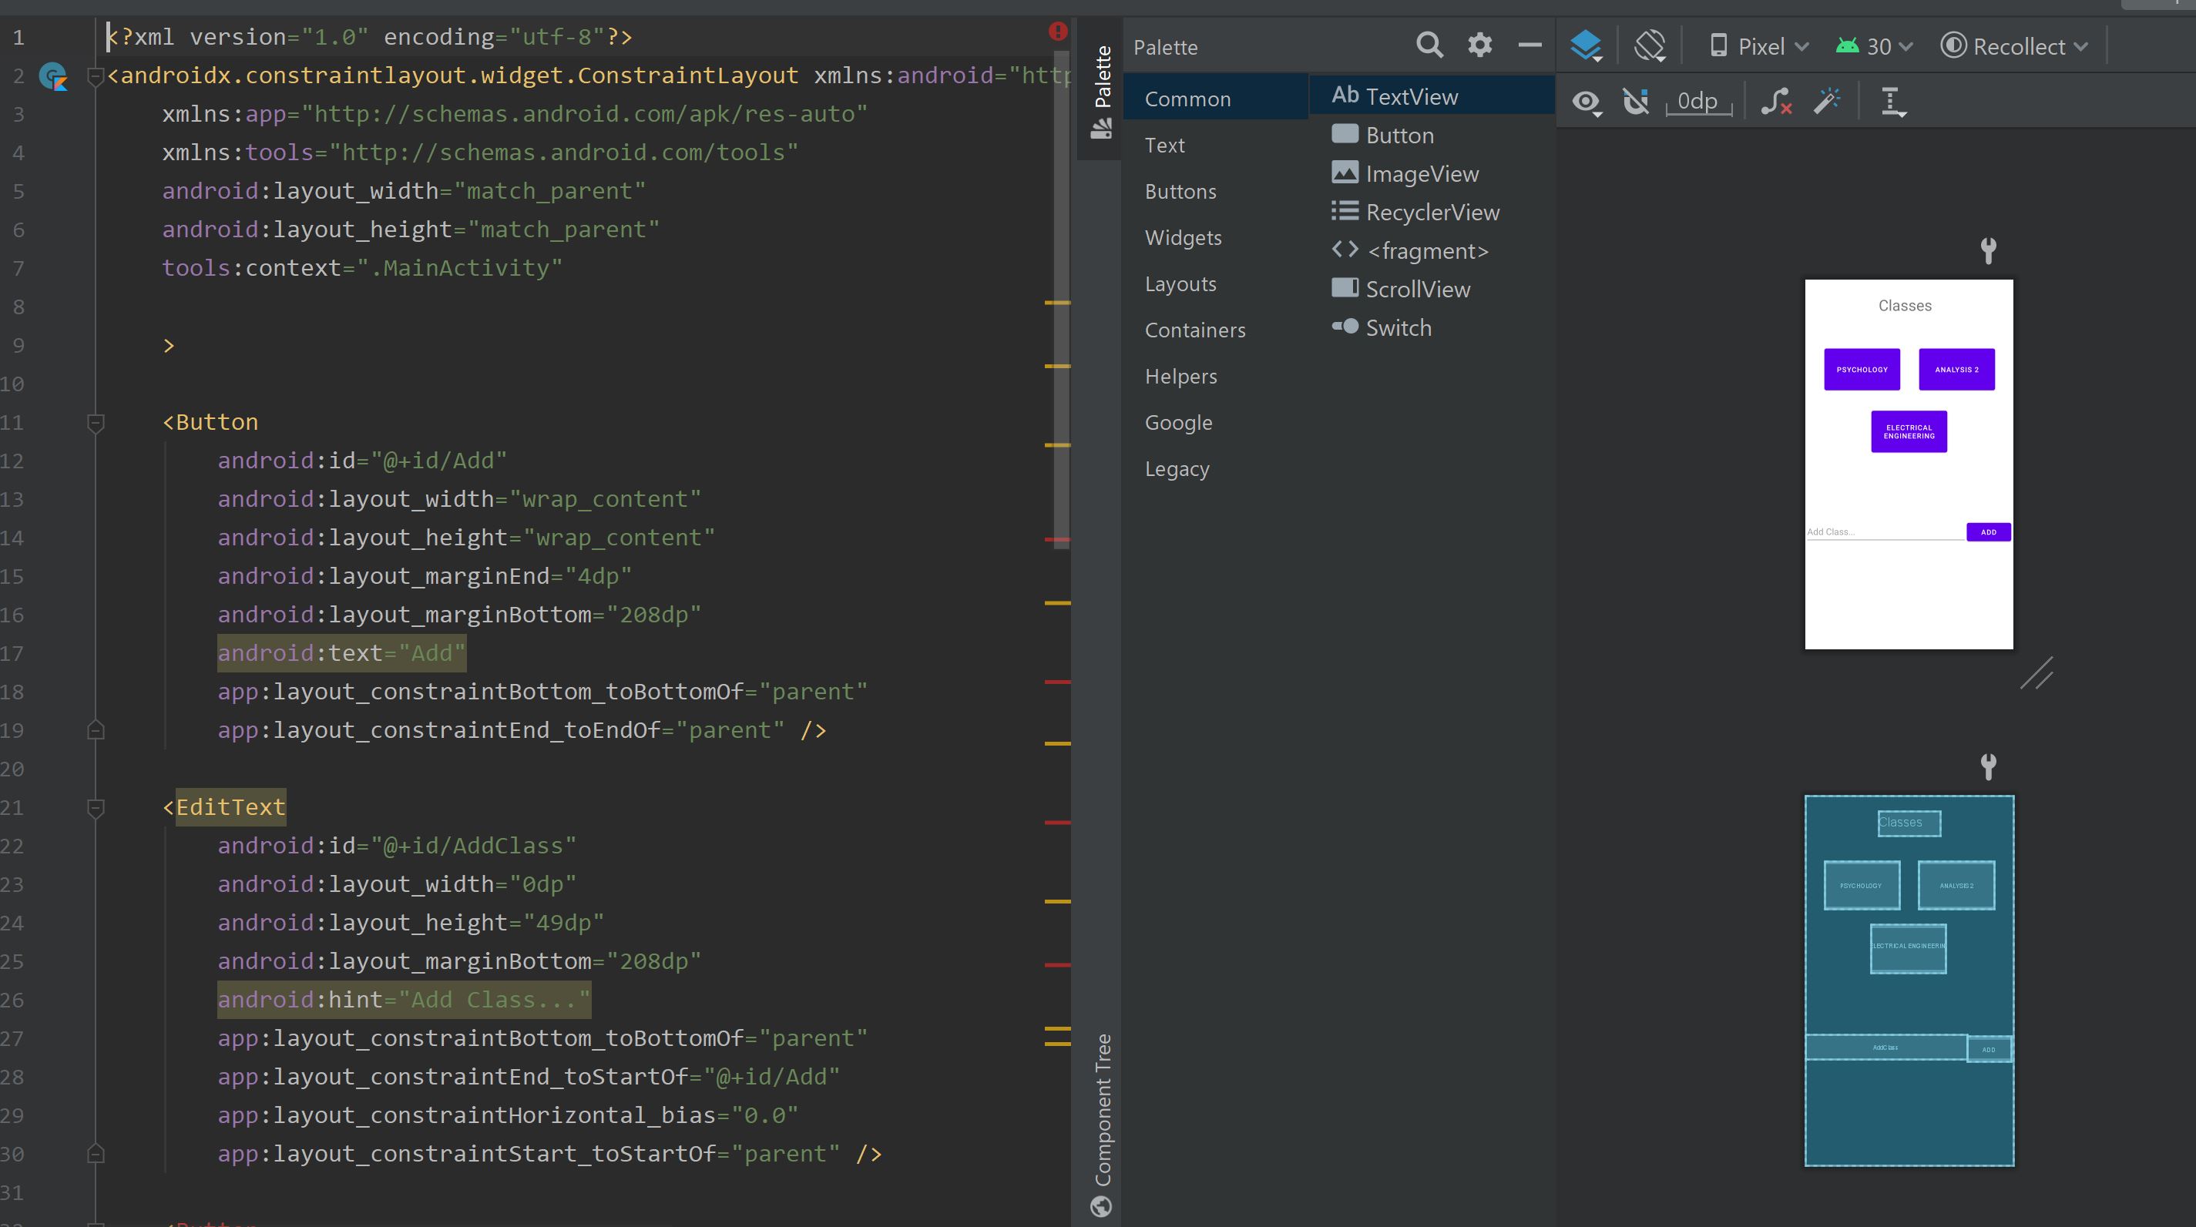
Task: Click the Palette search icon
Action: 1429,45
